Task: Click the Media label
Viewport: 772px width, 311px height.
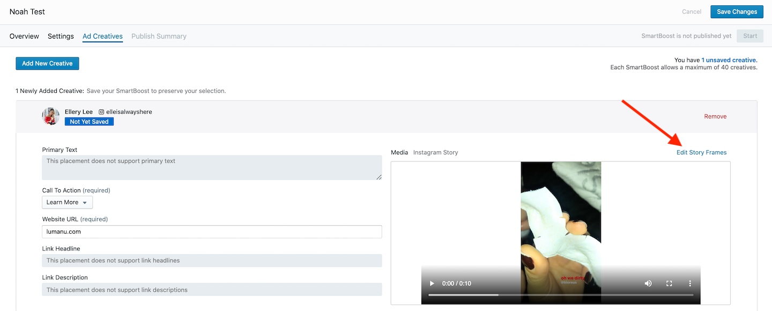Action: [x=399, y=152]
